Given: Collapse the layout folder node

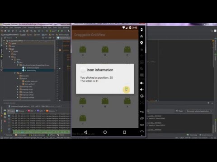Looking at the screenshot, I should point(18,78).
